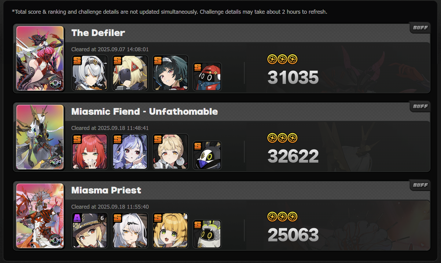Select white fluffy Bangboo in Miasma Priest team
Screen dimensions: 441x263
tap(207, 234)
